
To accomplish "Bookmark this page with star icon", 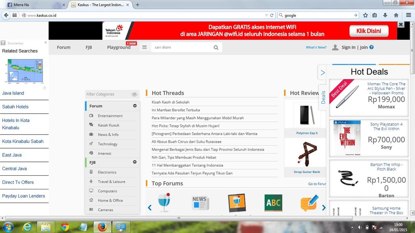I will click(x=365, y=15).
